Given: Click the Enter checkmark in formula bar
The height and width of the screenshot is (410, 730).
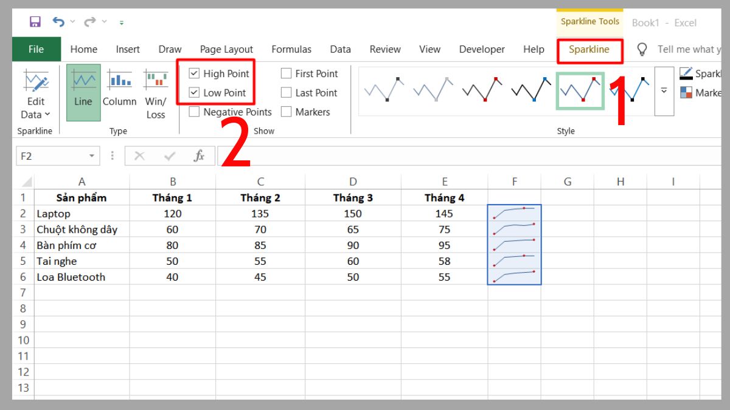Looking at the screenshot, I should 170,156.
